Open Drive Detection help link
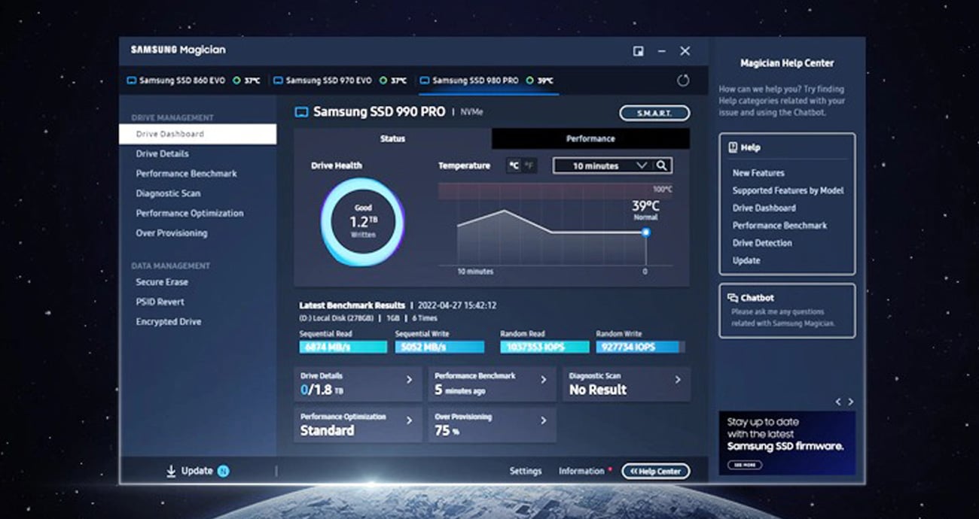 pyautogui.click(x=762, y=243)
